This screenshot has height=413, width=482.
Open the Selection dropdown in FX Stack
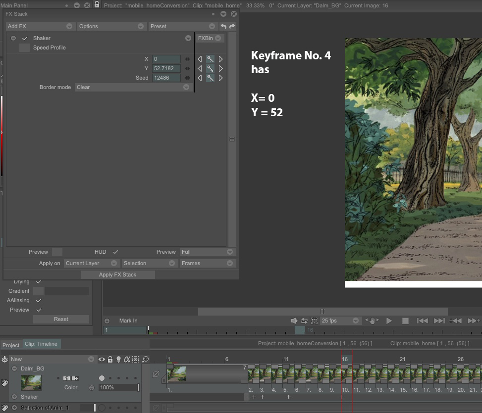[149, 263]
